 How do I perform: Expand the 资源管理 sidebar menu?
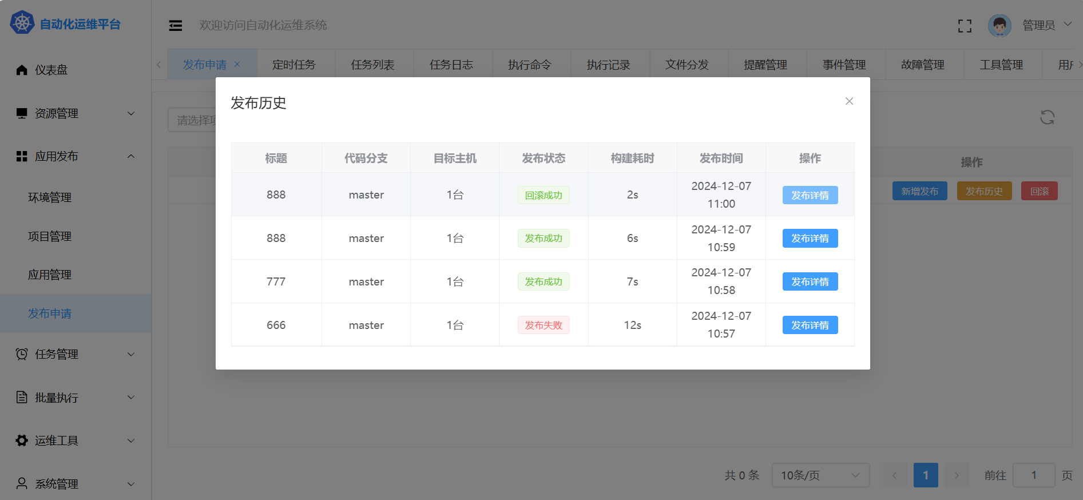[76, 113]
